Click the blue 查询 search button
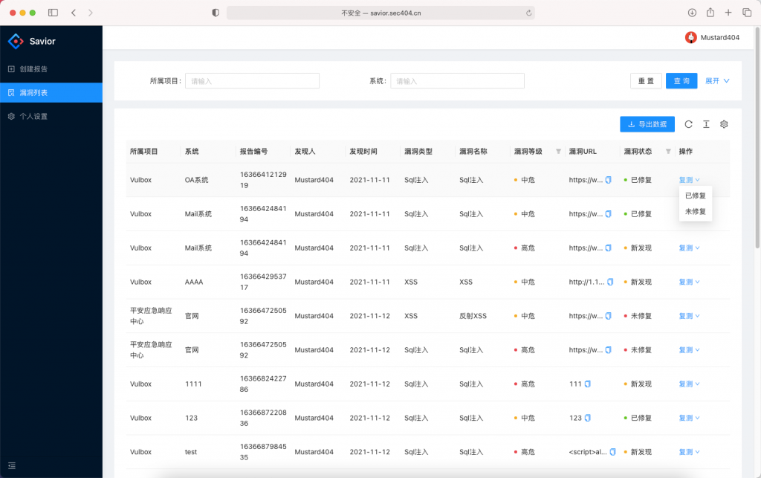Viewport: 761px width, 478px height. [681, 80]
